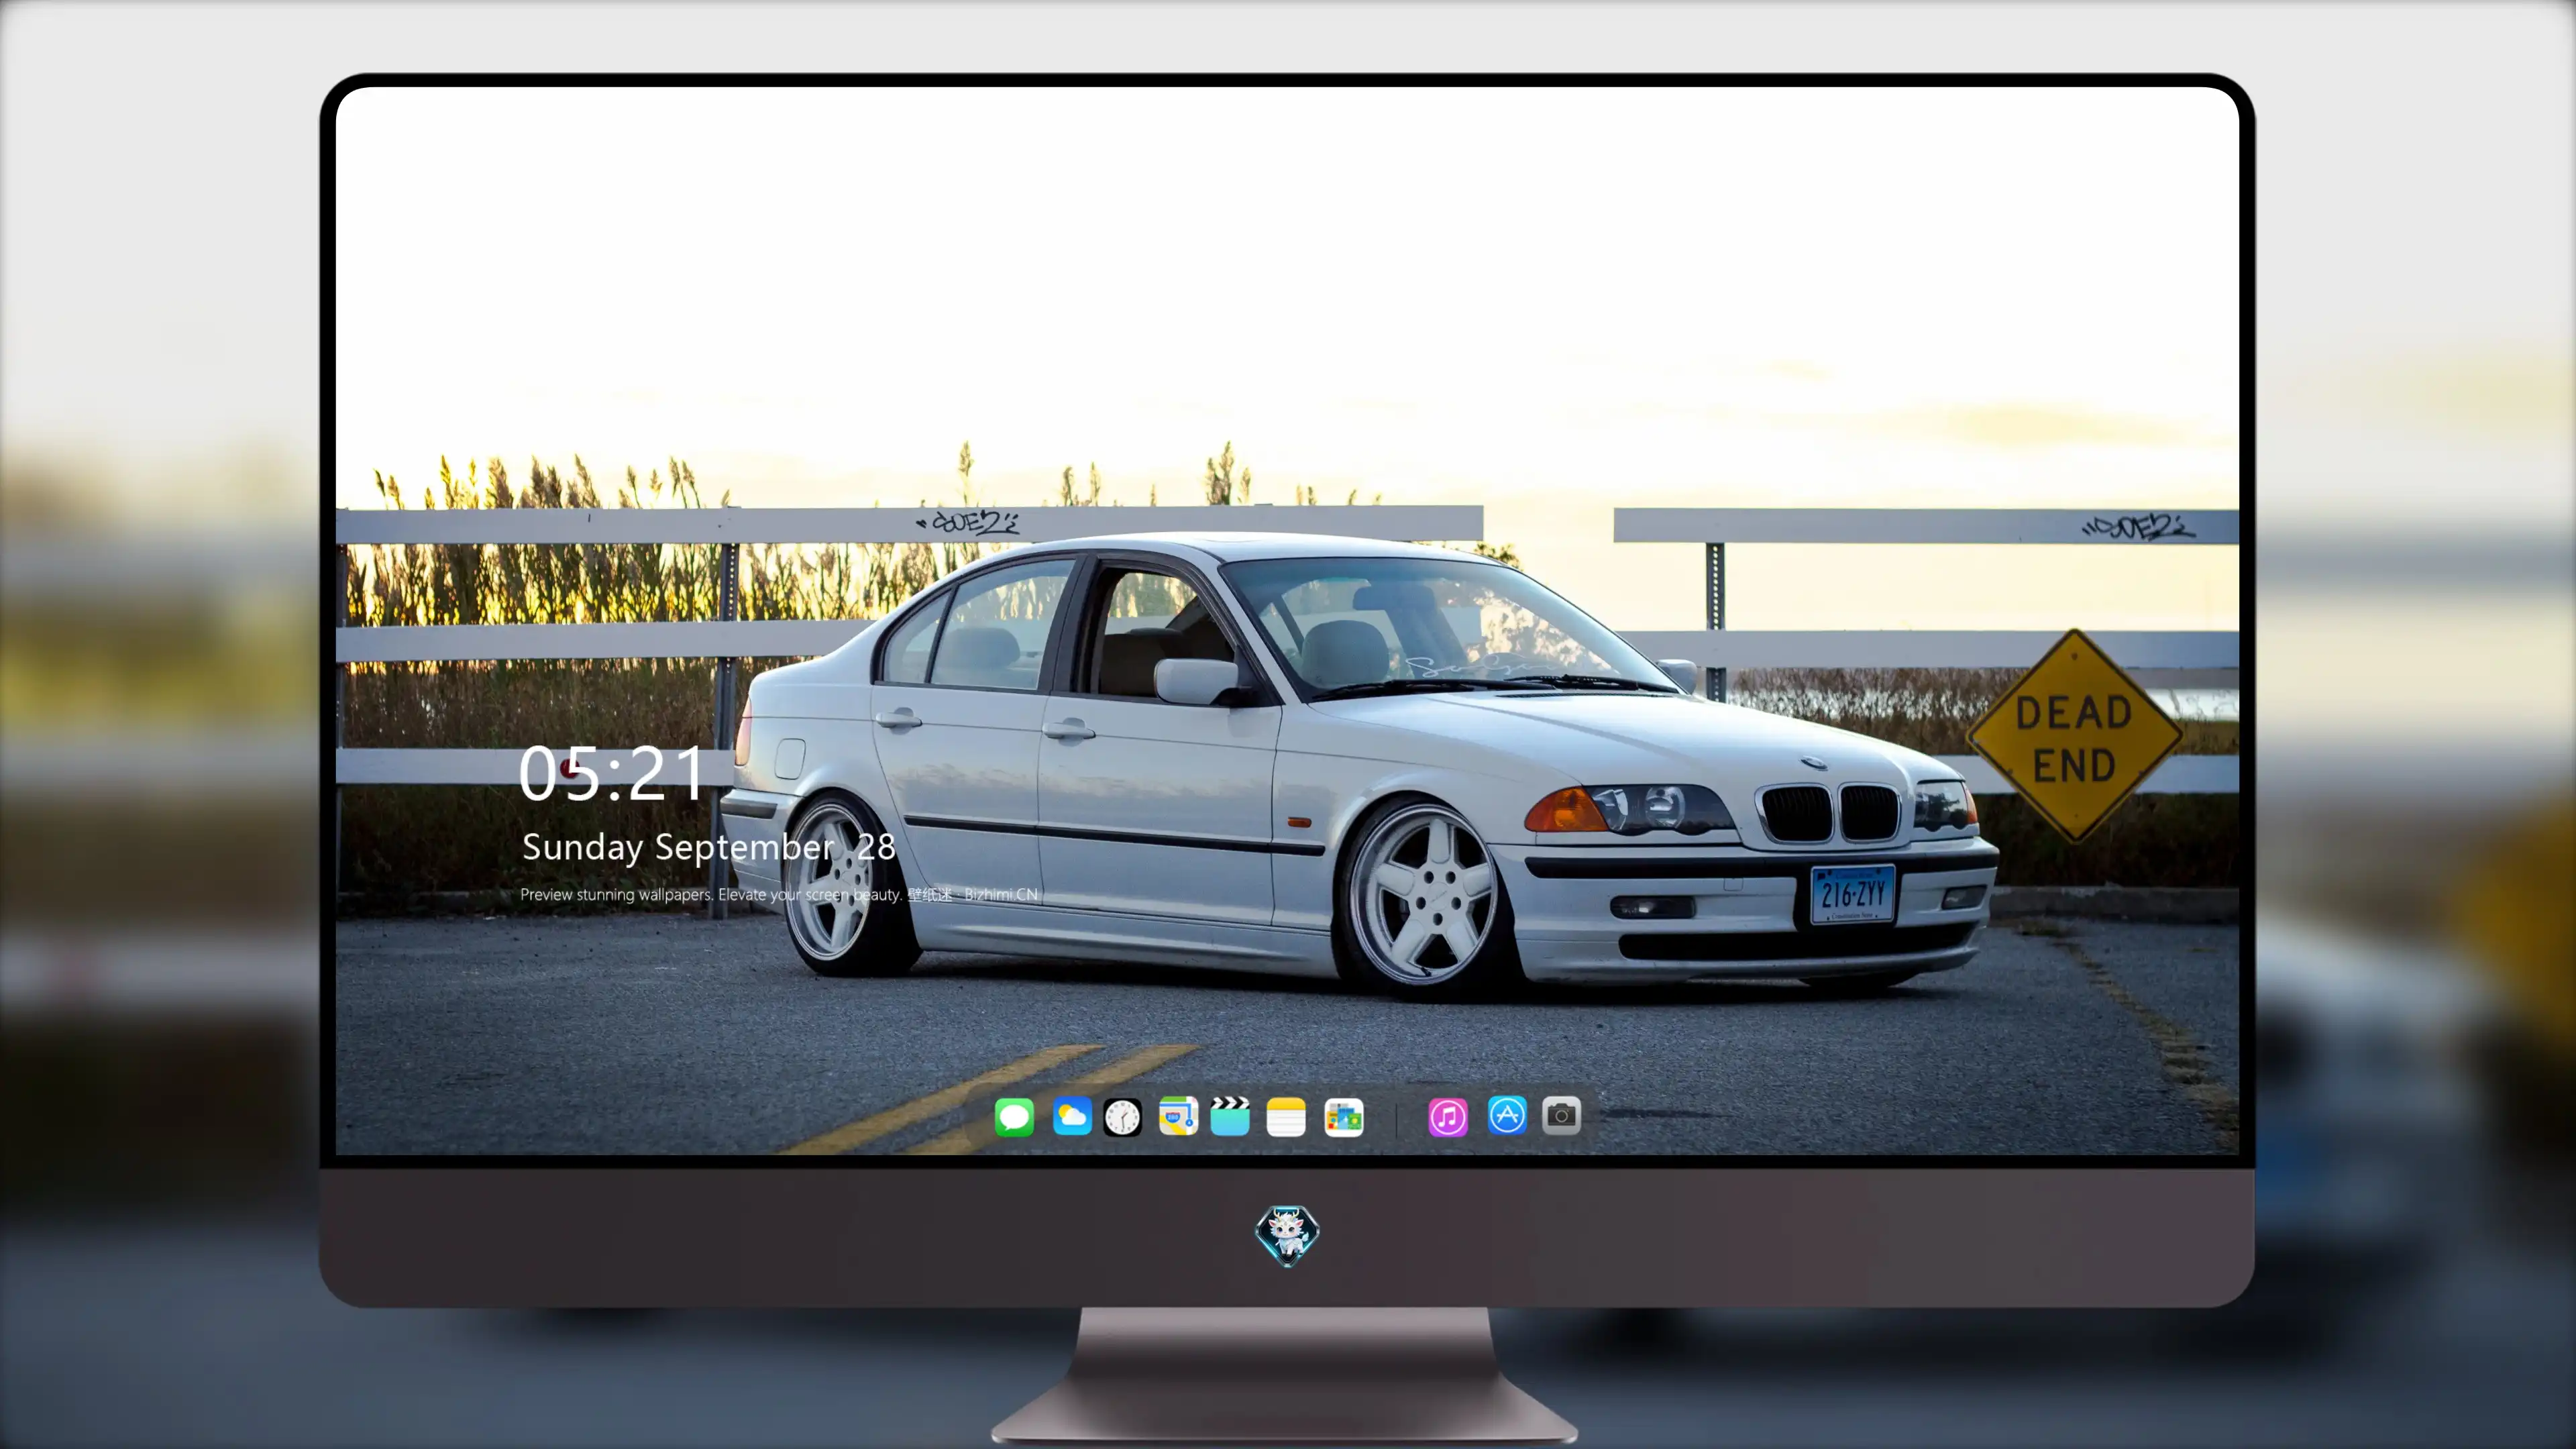Open the Messages app in the dock
The image size is (2576, 1449).
[x=1014, y=1117]
